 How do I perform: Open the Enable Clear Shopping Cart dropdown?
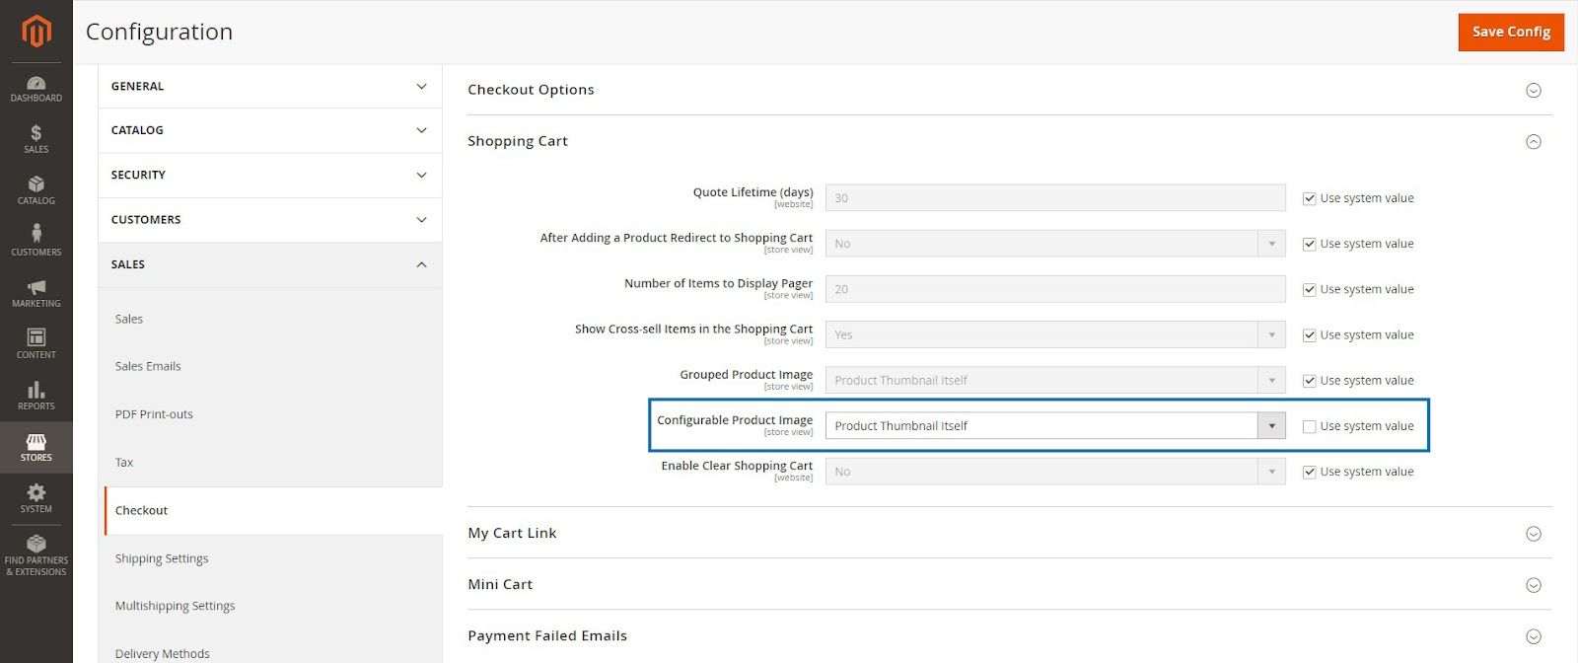[x=1055, y=472]
